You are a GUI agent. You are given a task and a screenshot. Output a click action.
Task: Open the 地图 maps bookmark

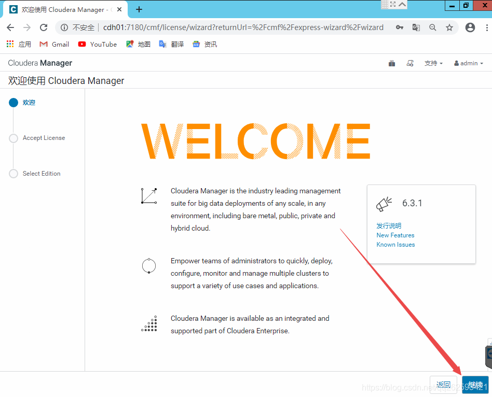(x=139, y=44)
